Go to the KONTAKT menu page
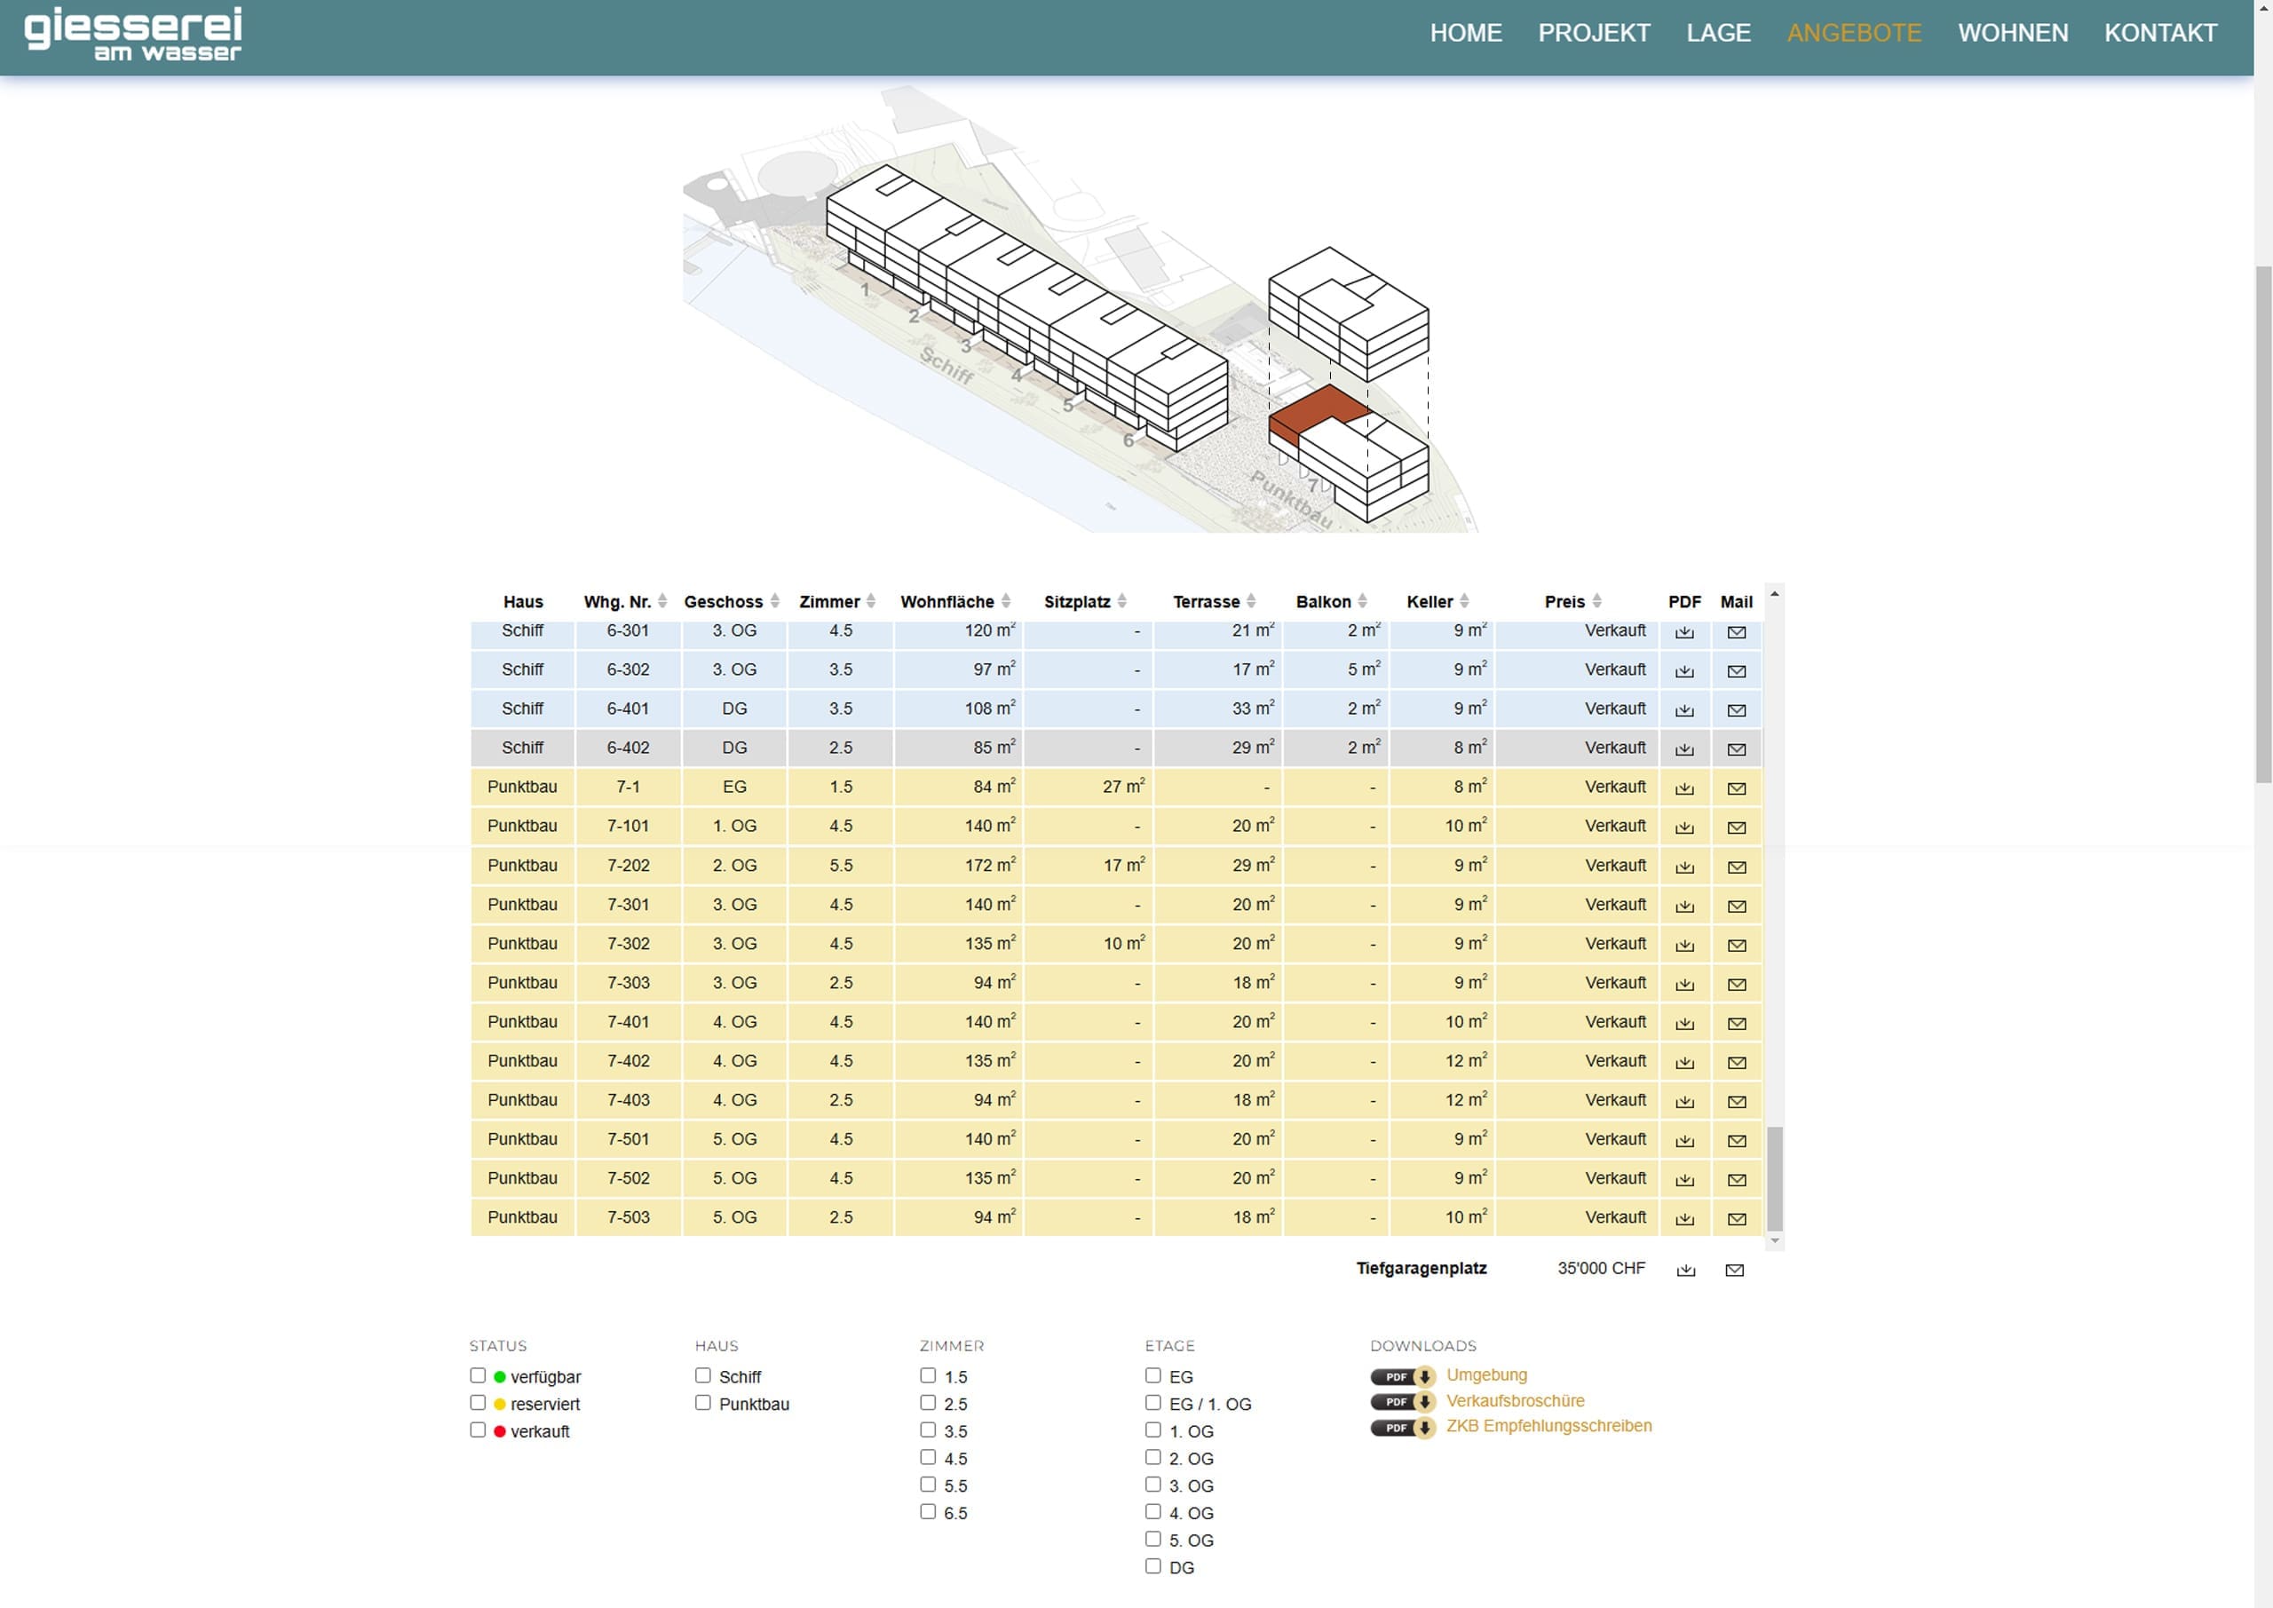2273x1608 pixels. 2160,34
